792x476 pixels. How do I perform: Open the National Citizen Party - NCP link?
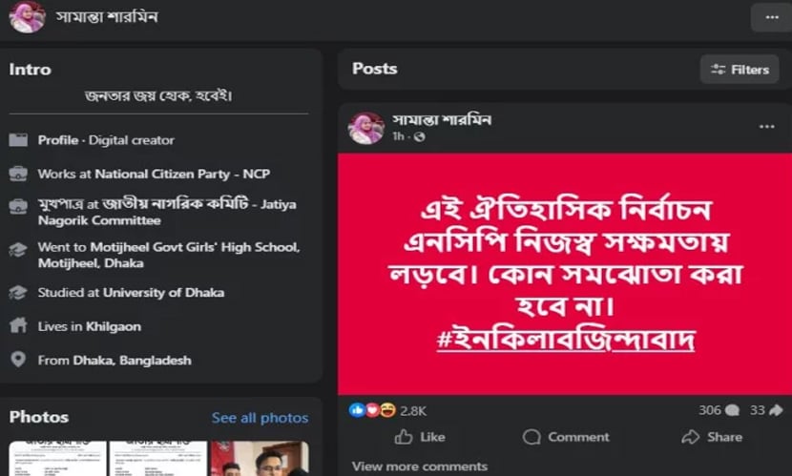tap(182, 175)
